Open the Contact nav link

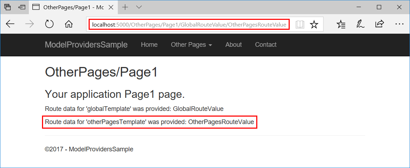(x=266, y=45)
